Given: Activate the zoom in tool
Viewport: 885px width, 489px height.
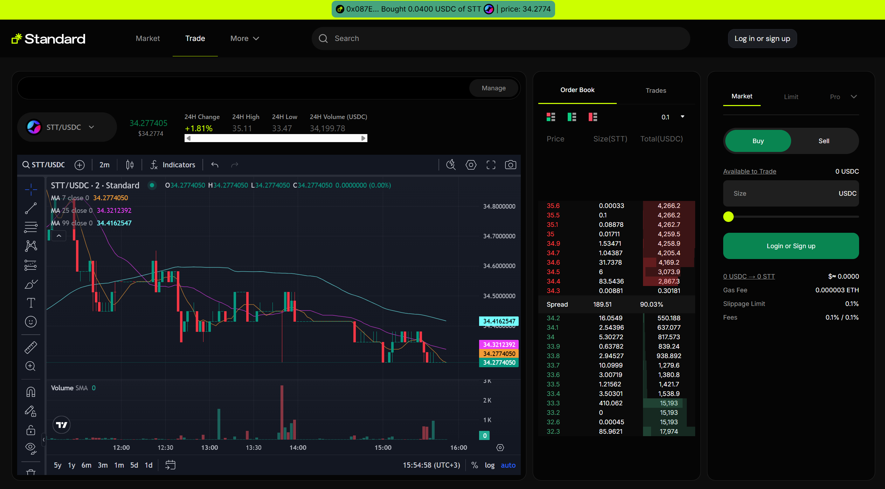Looking at the screenshot, I should (x=31, y=366).
